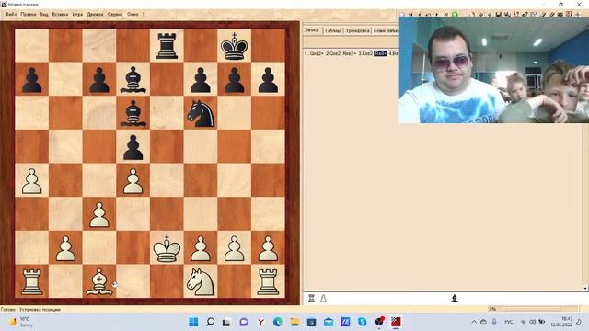The width and height of the screenshot is (589, 331).
Task: Select the white rook on h1
Action: (x=268, y=281)
